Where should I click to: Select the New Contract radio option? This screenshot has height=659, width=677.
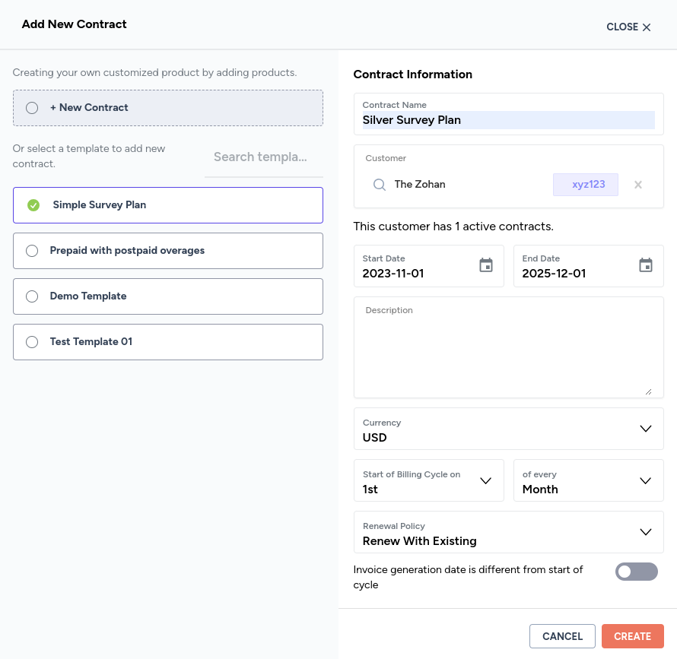[32, 108]
